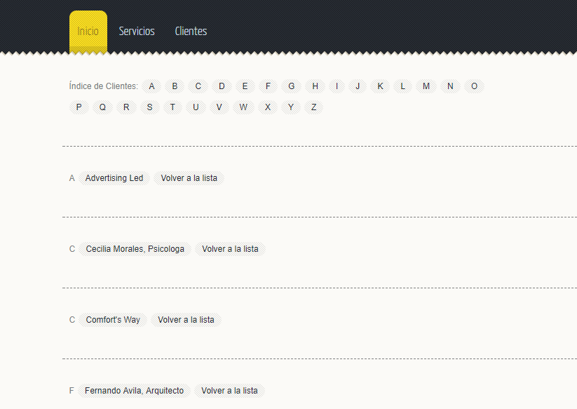Pick letter J in the index
This screenshot has width=577, height=409.
pos(358,86)
